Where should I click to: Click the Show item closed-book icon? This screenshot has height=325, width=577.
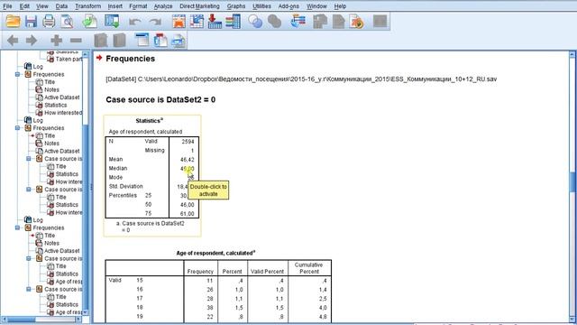click(x=100, y=40)
